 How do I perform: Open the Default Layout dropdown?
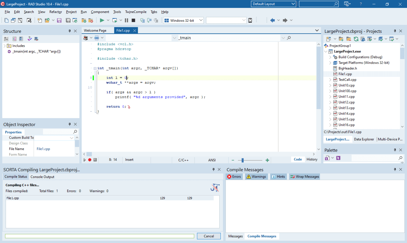tap(273, 4)
